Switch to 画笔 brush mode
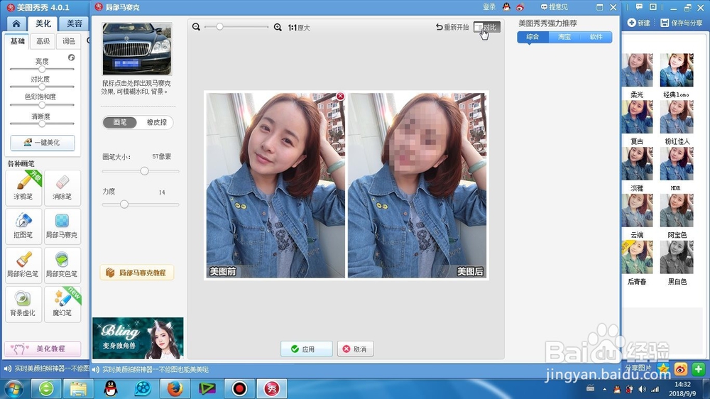The height and width of the screenshot is (399, 710). pos(119,122)
